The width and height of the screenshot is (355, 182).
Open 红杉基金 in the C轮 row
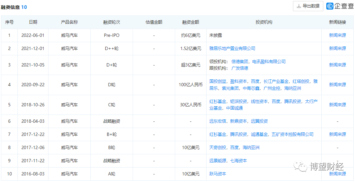point(218,101)
